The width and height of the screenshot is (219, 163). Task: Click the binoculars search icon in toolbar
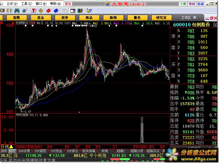(x=17, y=11)
